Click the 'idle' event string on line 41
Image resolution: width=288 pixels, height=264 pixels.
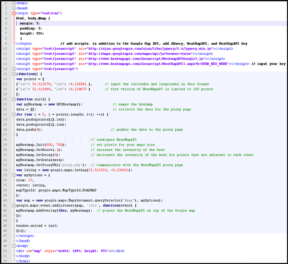pos(92,205)
